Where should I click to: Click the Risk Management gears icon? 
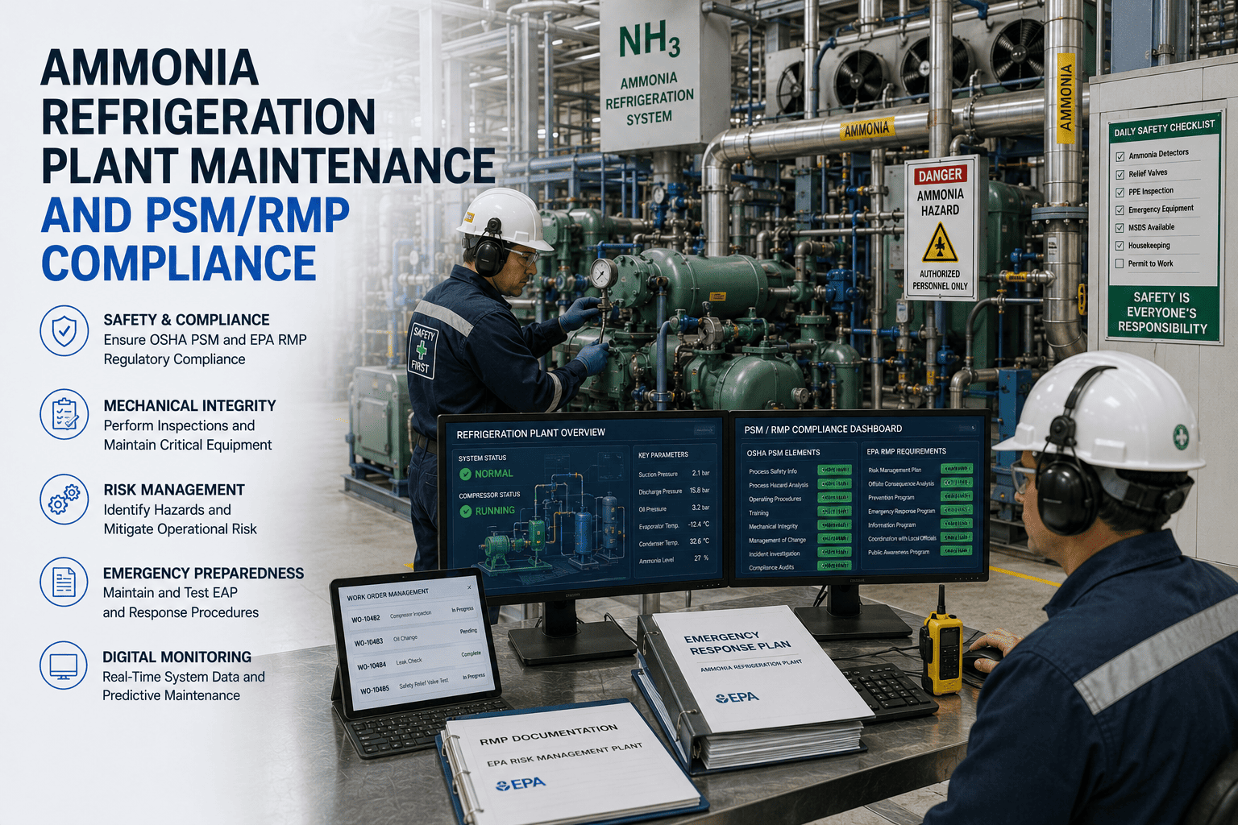[64, 500]
